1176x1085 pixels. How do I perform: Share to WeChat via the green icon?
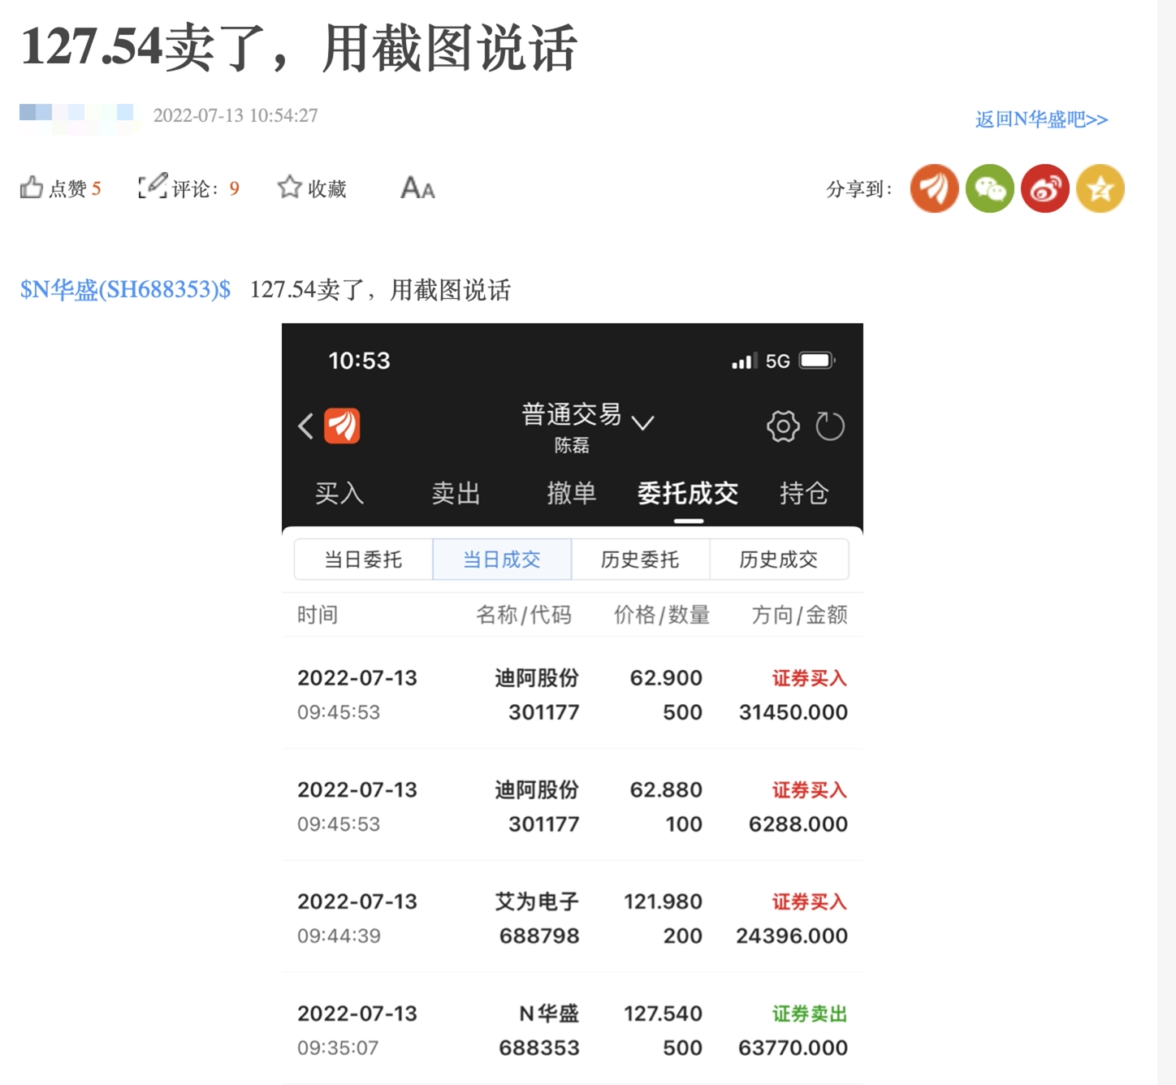(989, 188)
